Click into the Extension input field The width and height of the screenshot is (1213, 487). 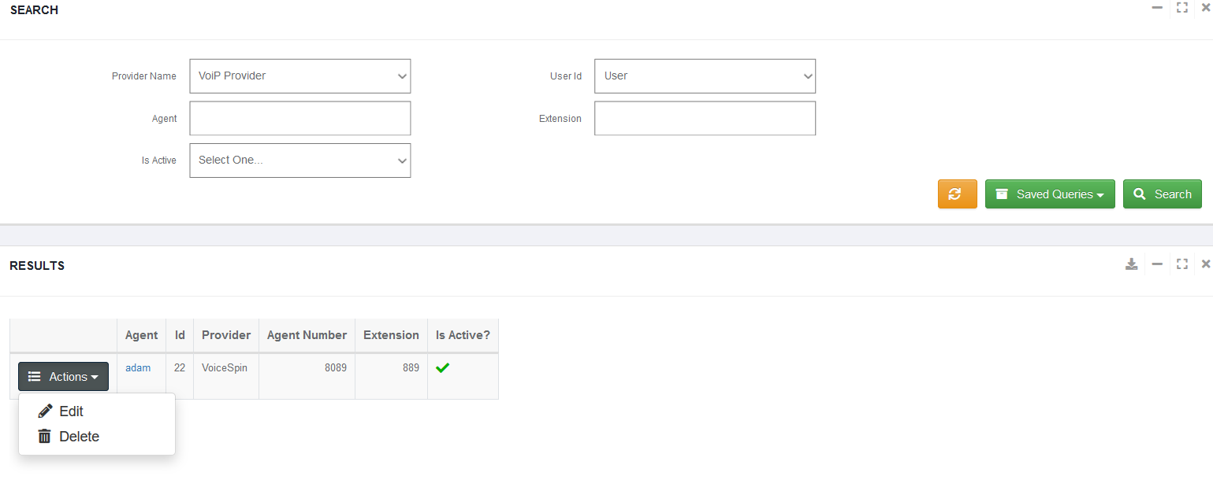pos(705,119)
